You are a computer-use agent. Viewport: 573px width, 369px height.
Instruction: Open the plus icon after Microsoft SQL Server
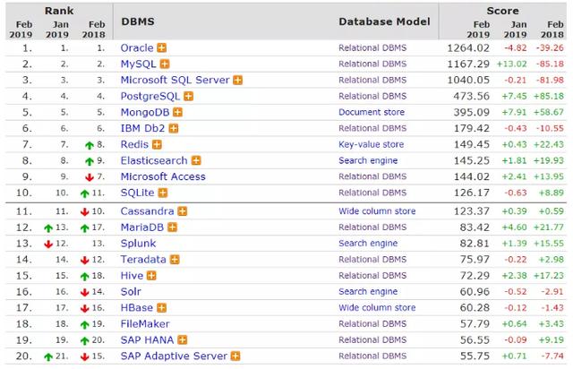237,80
